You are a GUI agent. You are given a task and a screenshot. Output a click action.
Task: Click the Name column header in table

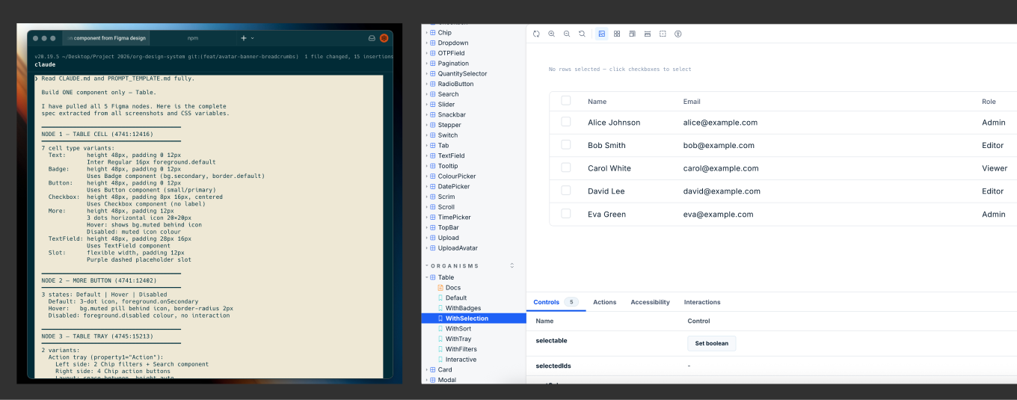[597, 101]
